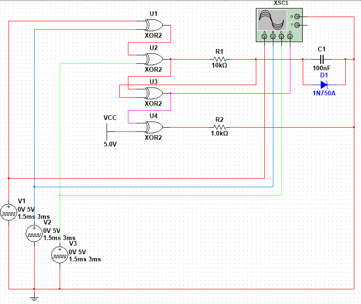Viewport: 361px width, 304px height.
Task: Select resistor R1 zigzag symbol
Action: 219,60
